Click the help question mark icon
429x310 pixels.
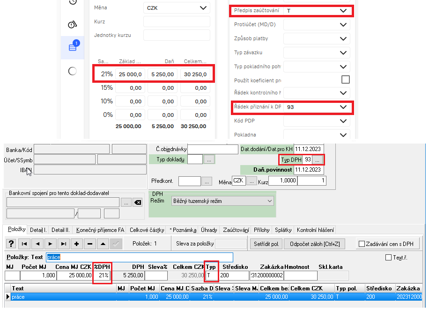11,244
